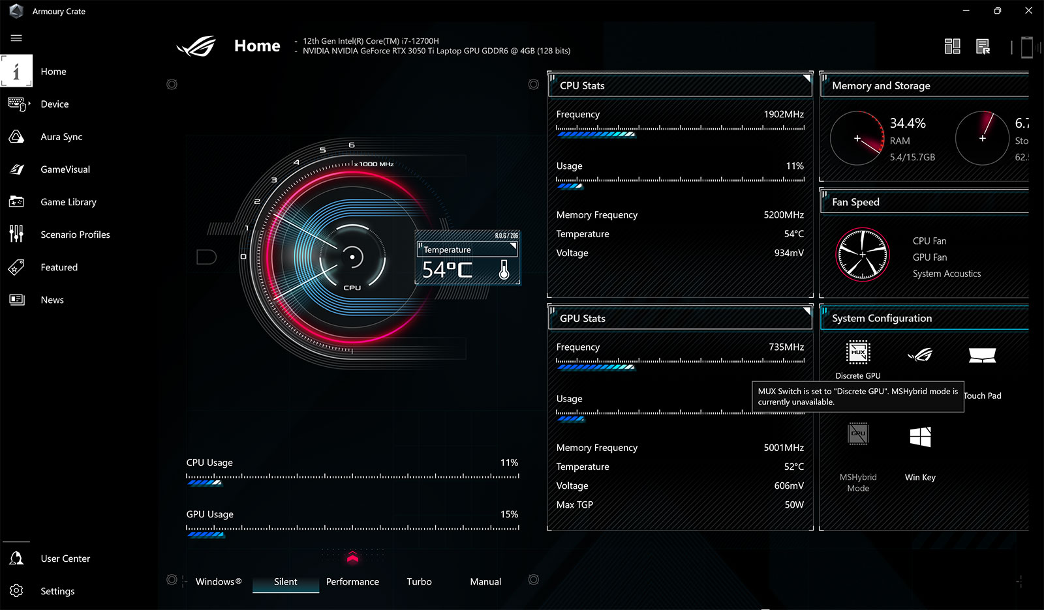
Task: Click the CPU Fan label
Action: [x=929, y=240]
